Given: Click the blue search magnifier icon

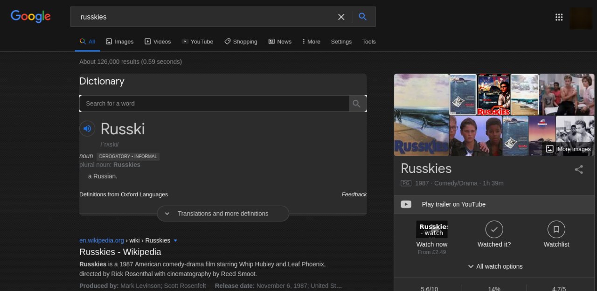Looking at the screenshot, I should (x=362, y=17).
